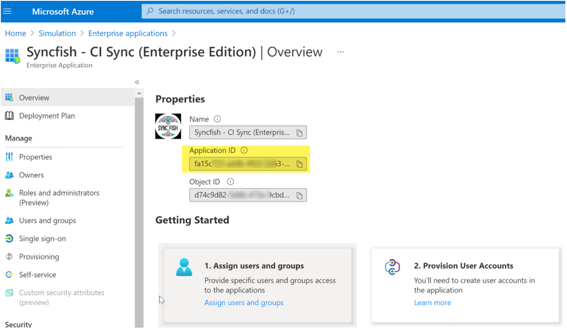Click the Single sign-on arrow icon
This screenshot has width=567, height=331.
[x=9, y=239]
